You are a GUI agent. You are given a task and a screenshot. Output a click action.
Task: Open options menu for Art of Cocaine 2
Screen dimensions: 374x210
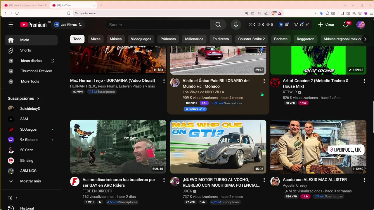[364, 81]
